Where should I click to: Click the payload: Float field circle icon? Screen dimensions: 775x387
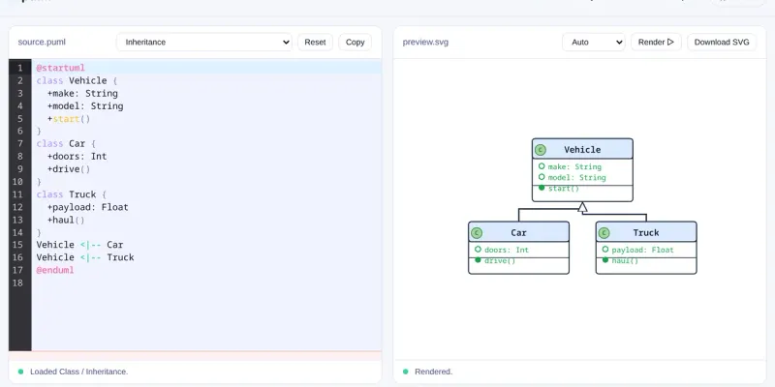[605, 250]
